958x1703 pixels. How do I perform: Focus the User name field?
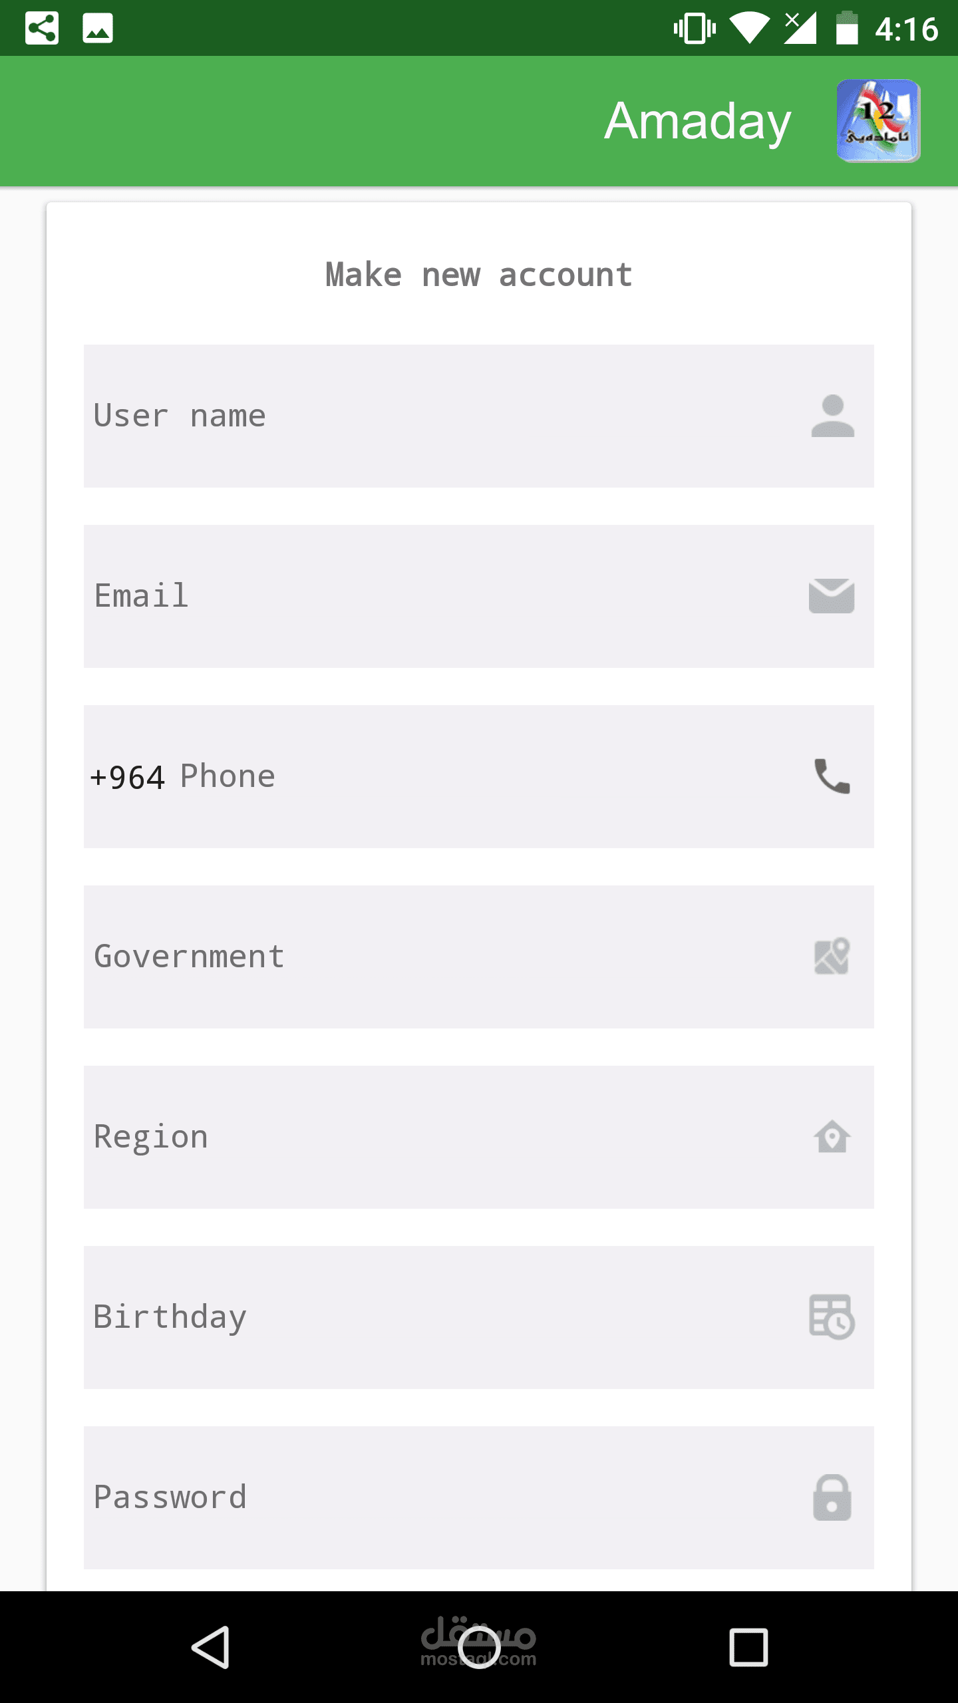[x=439, y=416]
